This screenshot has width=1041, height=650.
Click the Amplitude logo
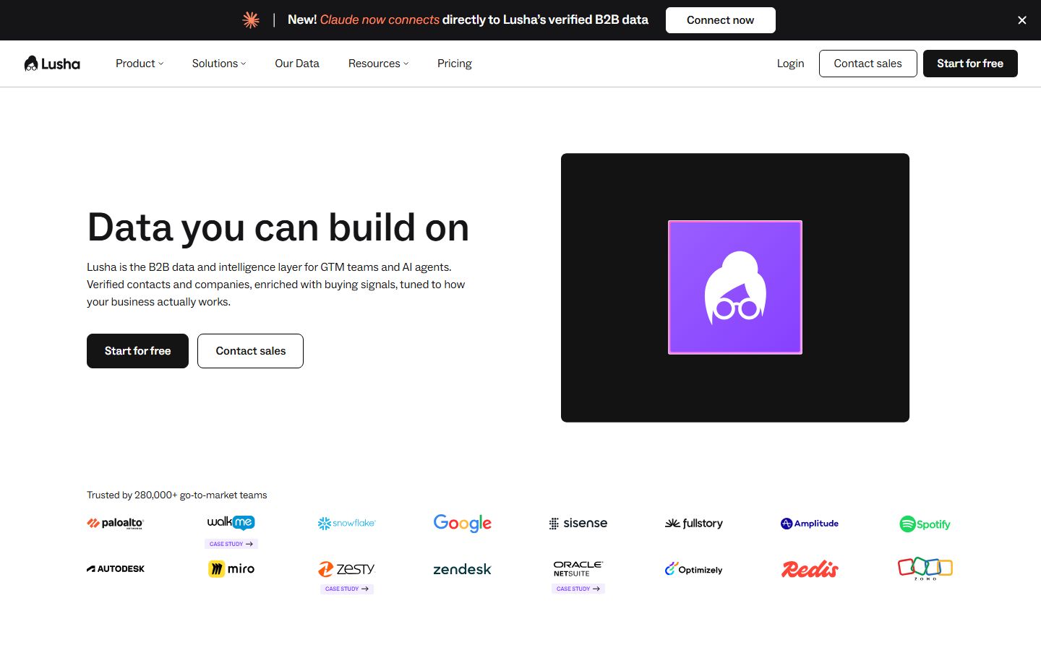point(810,524)
